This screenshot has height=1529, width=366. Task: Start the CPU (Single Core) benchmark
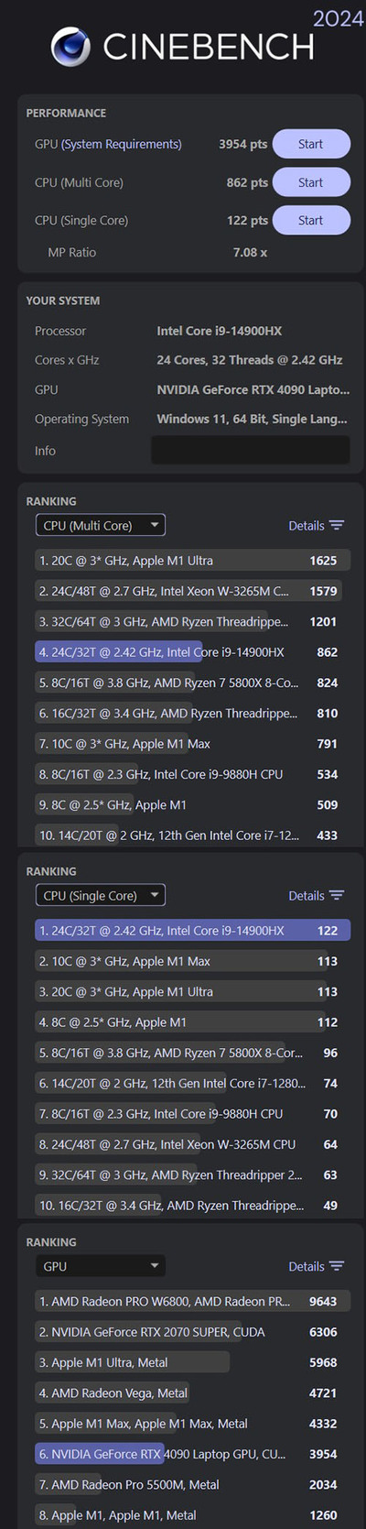click(x=311, y=220)
